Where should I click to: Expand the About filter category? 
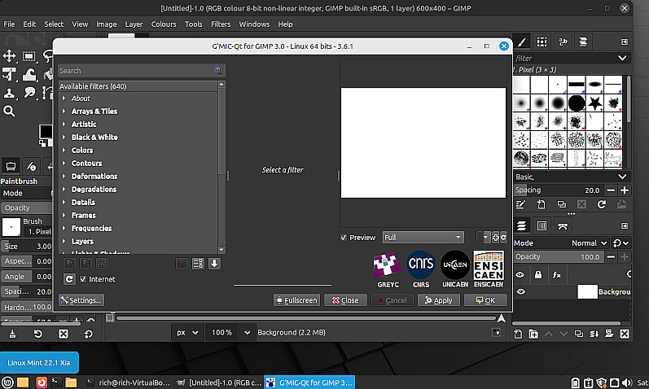pyautogui.click(x=64, y=98)
